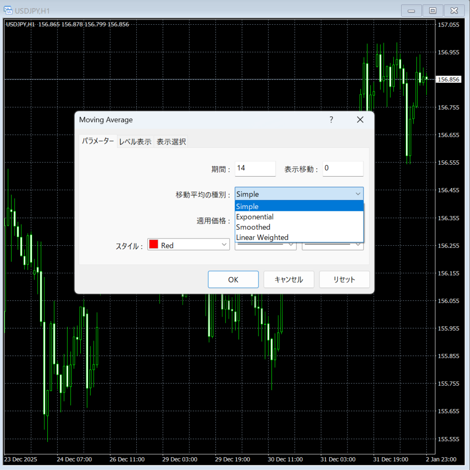Click the リセット button

coord(344,279)
